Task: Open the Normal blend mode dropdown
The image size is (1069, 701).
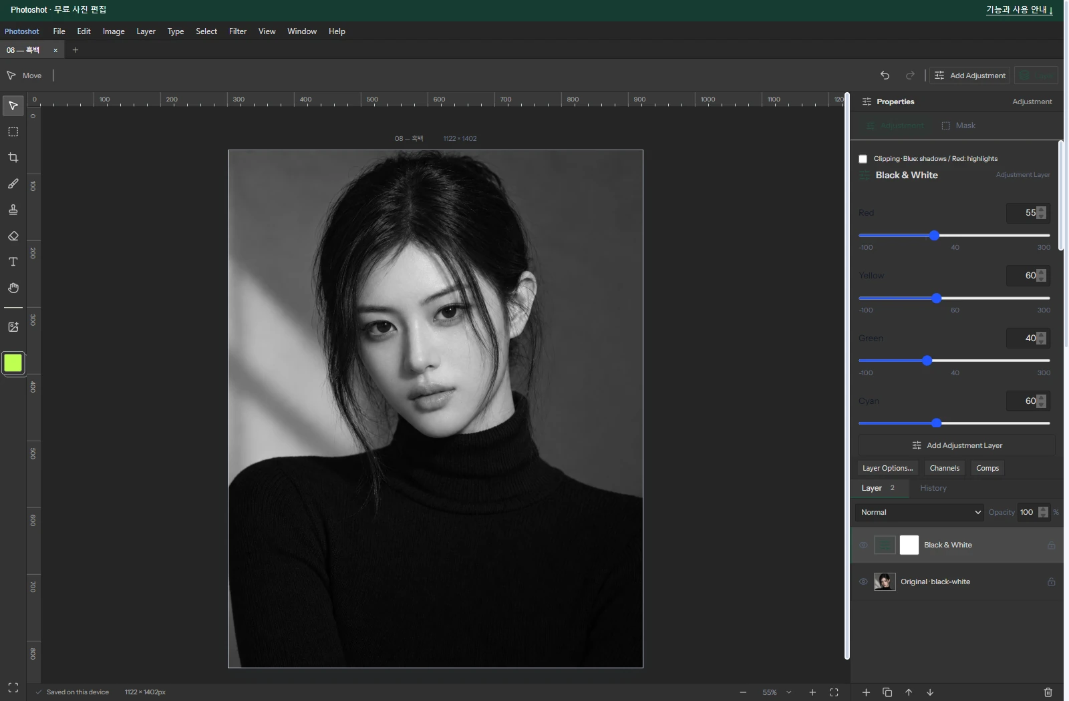Action: pos(920,513)
